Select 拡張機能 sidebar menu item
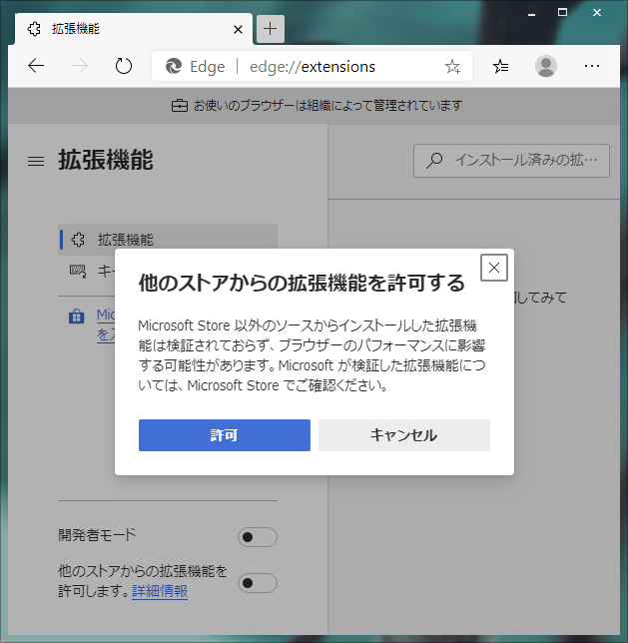 168,240
